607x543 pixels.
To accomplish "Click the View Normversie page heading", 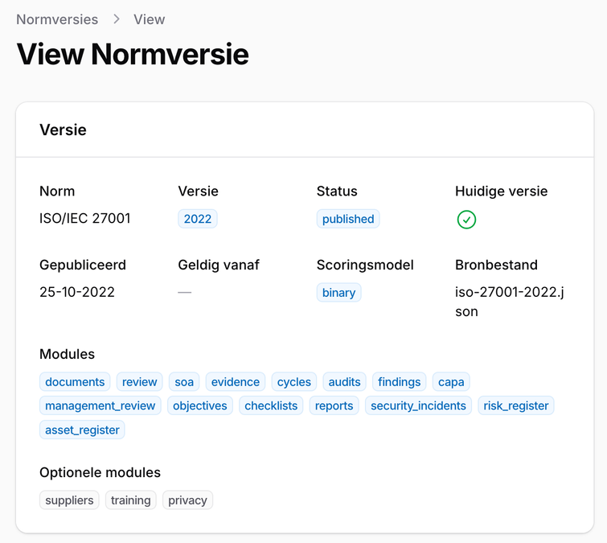I will click(133, 54).
